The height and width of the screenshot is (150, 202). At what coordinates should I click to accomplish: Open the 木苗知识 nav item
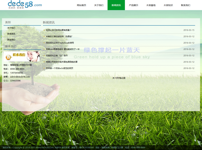(168, 5)
